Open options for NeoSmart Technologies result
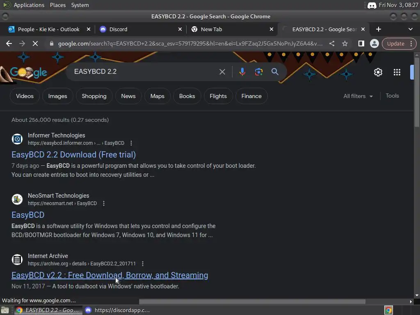Viewport: 420px width, 315px height. [x=104, y=203]
